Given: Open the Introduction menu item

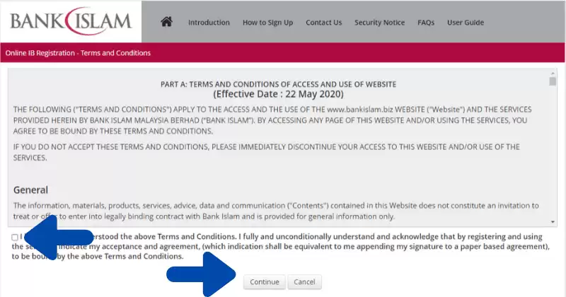Looking at the screenshot, I should pyautogui.click(x=209, y=23).
